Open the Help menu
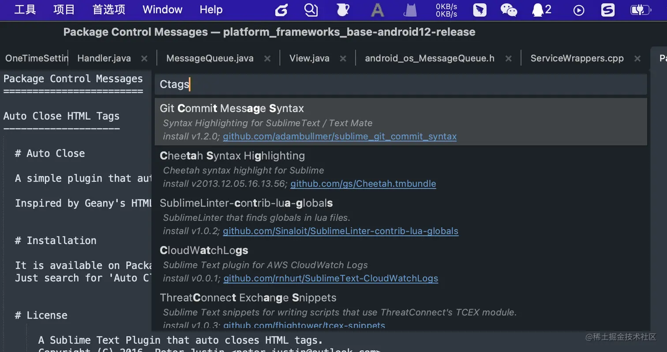This screenshot has height=352, width=667. point(211,10)
